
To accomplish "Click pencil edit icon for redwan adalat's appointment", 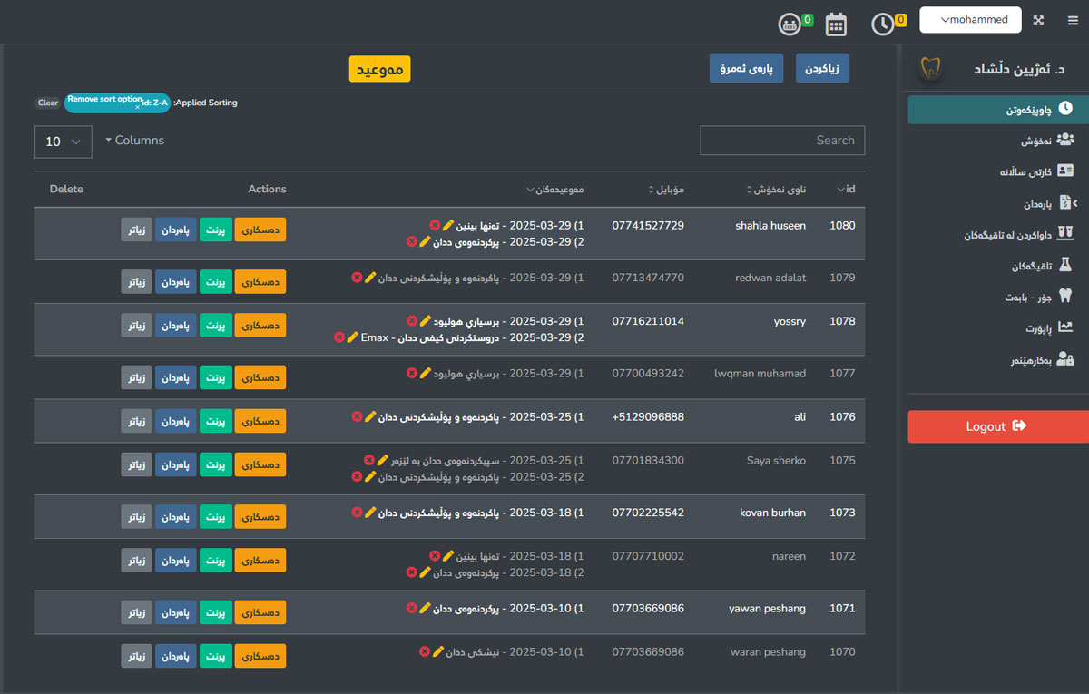I will 369,278.
